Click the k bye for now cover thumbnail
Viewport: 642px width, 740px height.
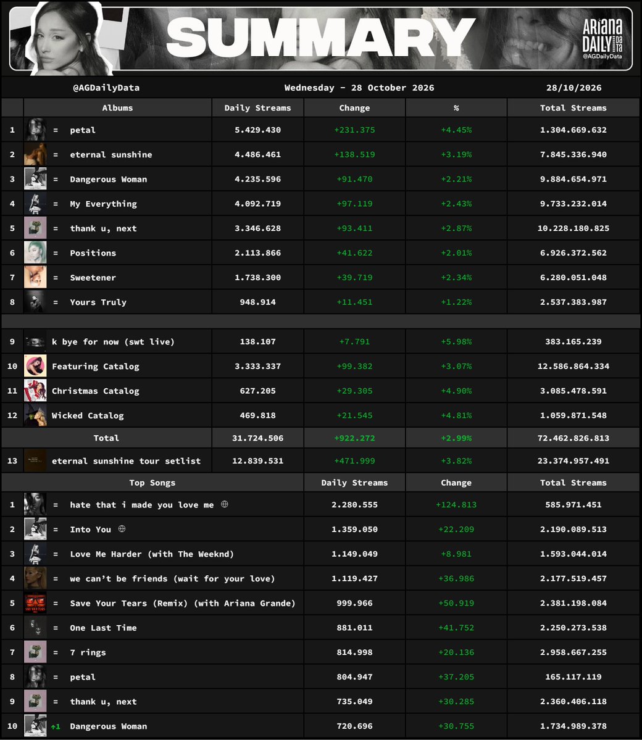click(x=35, y=341)
